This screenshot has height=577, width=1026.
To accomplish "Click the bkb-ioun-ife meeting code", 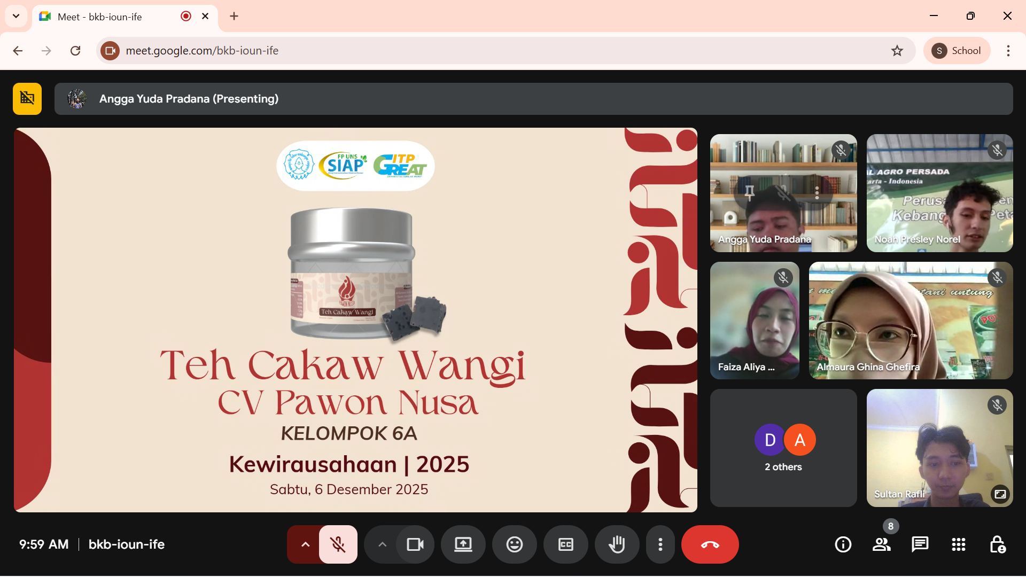I will [127, 544].
